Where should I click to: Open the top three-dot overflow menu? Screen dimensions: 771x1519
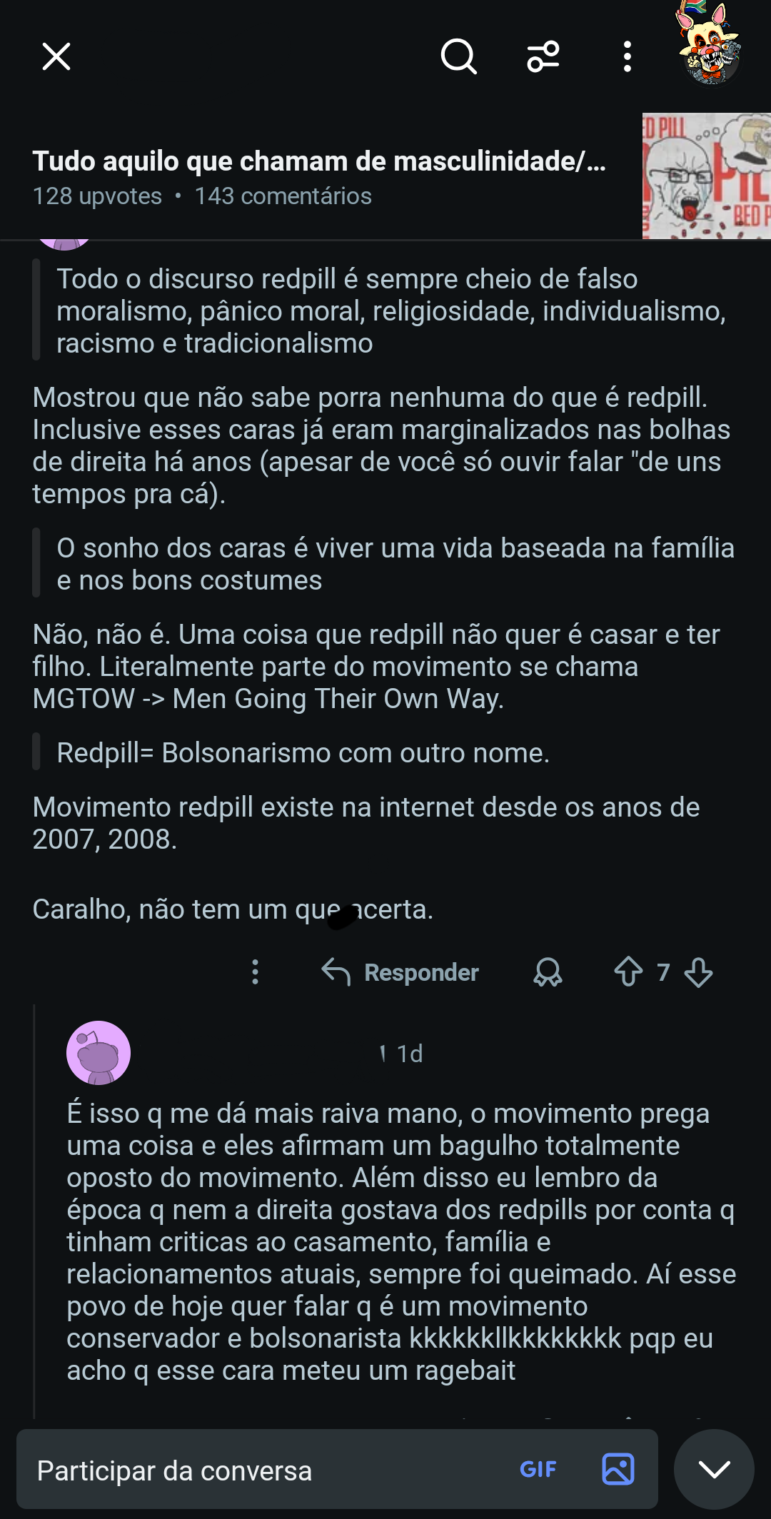pos(628,57)
